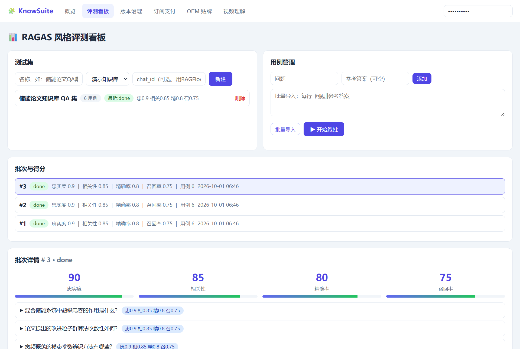Click the 忠实度 progress bar
The width and height of the screenshot is (520, 349).
click(74, 297)
